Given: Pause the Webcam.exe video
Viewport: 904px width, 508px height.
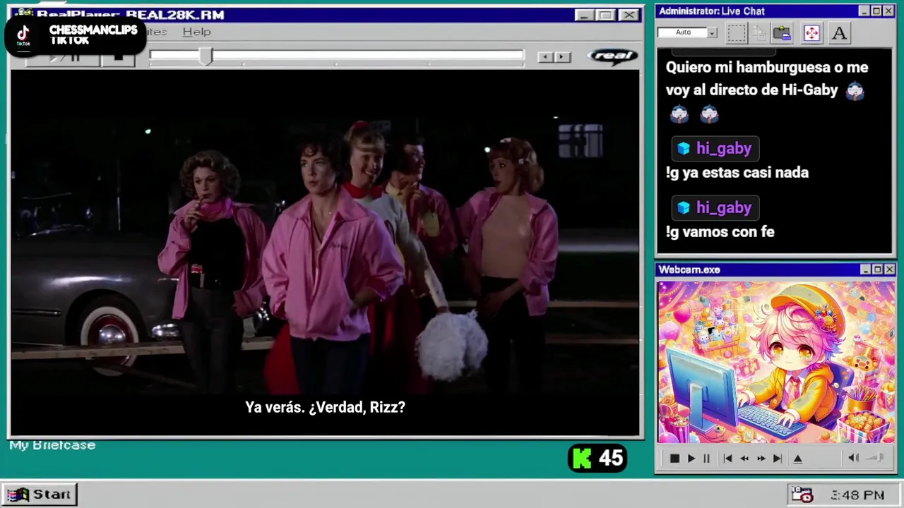Looking at the screenshot, I should coord(706,459).
